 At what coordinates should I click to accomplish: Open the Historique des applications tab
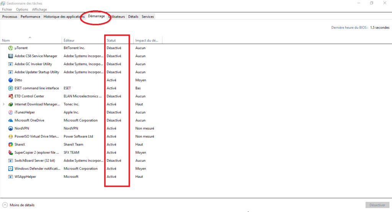point(64,16)
